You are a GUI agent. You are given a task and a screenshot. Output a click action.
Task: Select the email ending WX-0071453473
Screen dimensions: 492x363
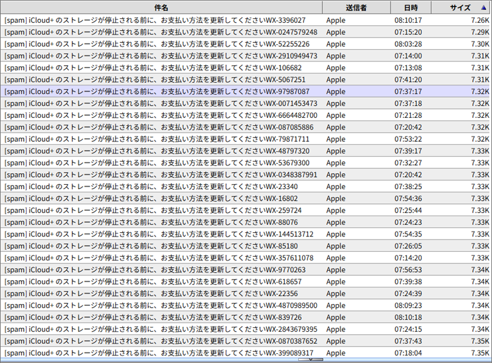pyautogui.click(x=246, y=103)
